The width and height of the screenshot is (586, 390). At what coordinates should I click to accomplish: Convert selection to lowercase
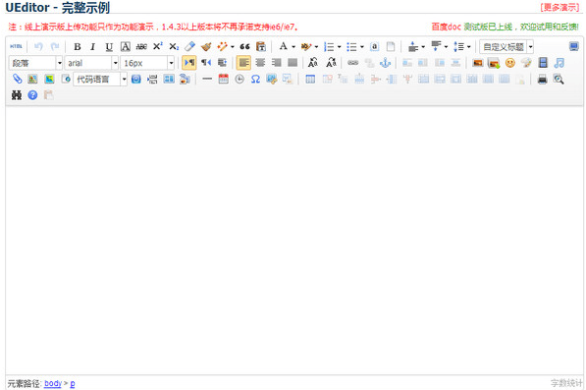[331, 63]
